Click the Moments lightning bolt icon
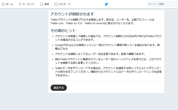 click(20, 4)
